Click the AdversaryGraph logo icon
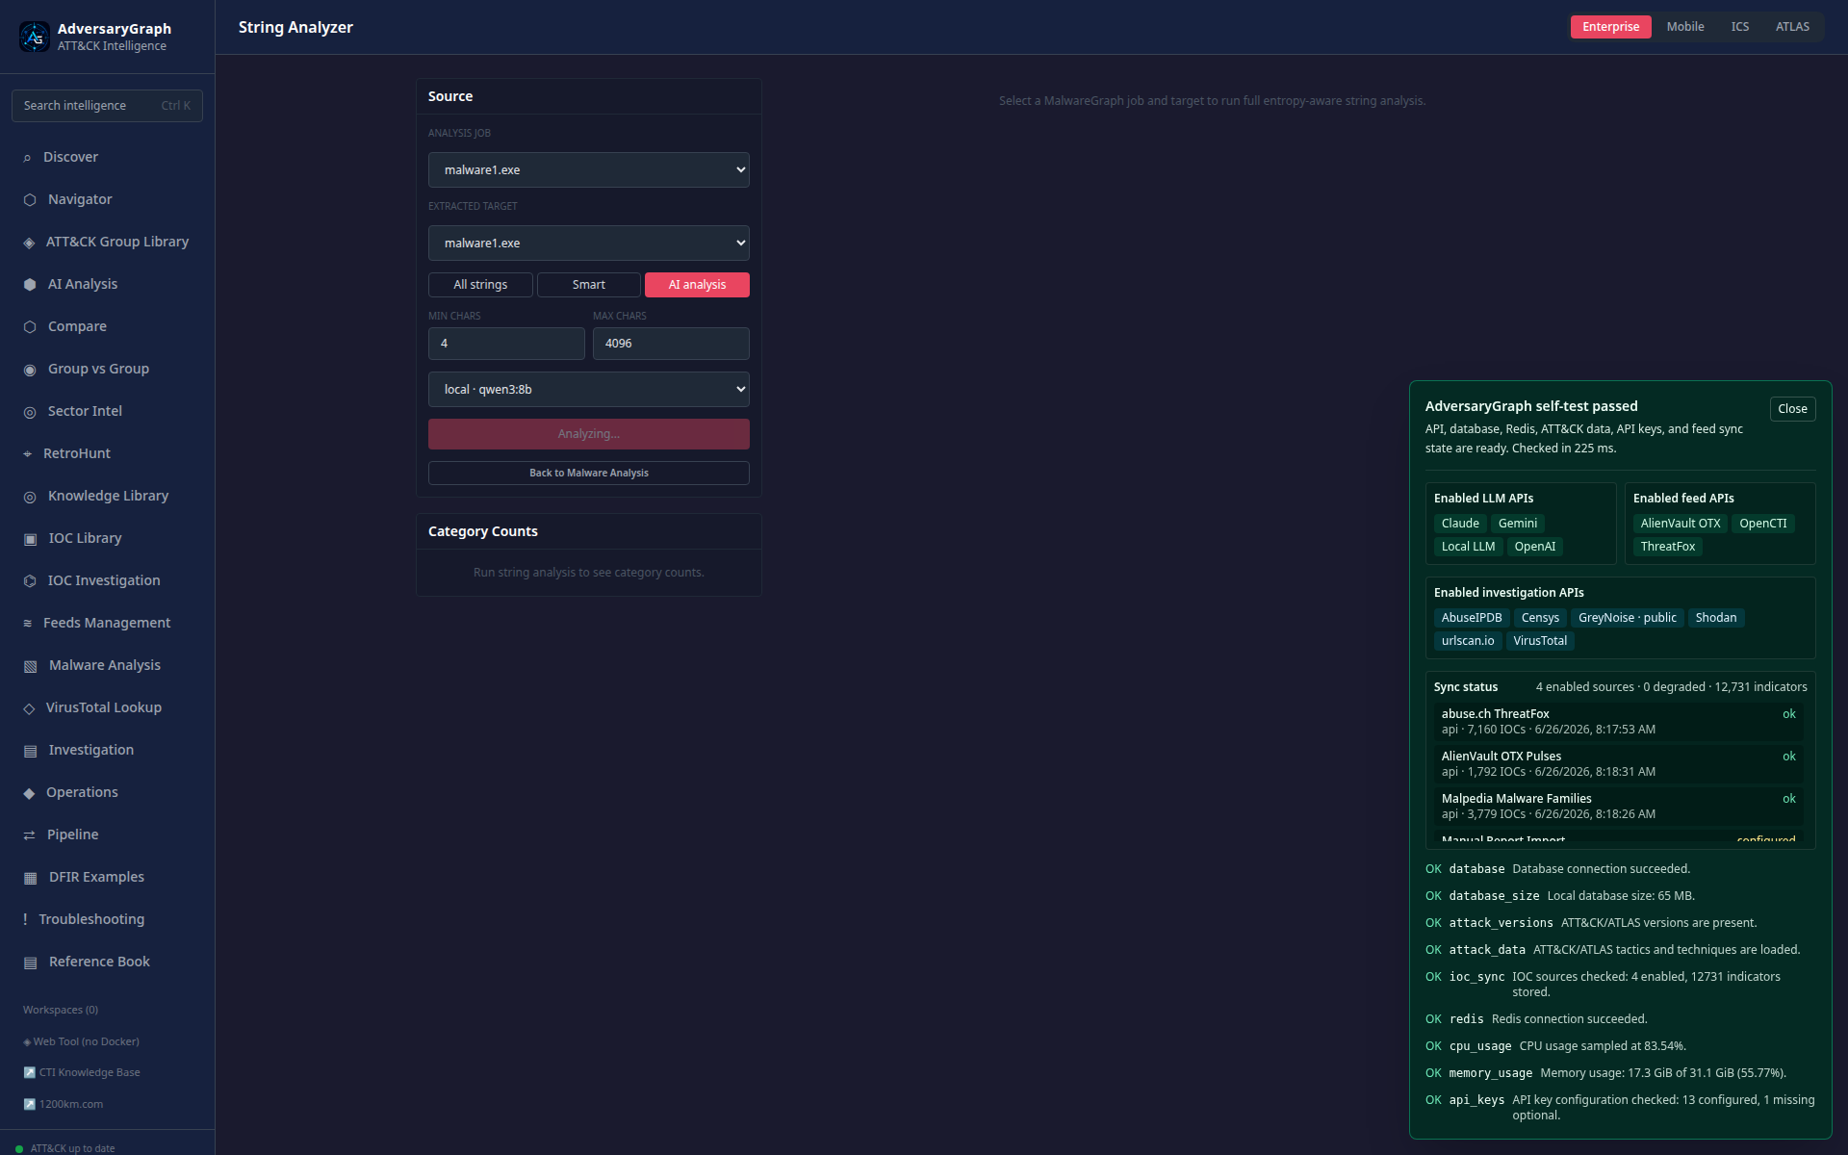1848x1155 pixels. 35,37
